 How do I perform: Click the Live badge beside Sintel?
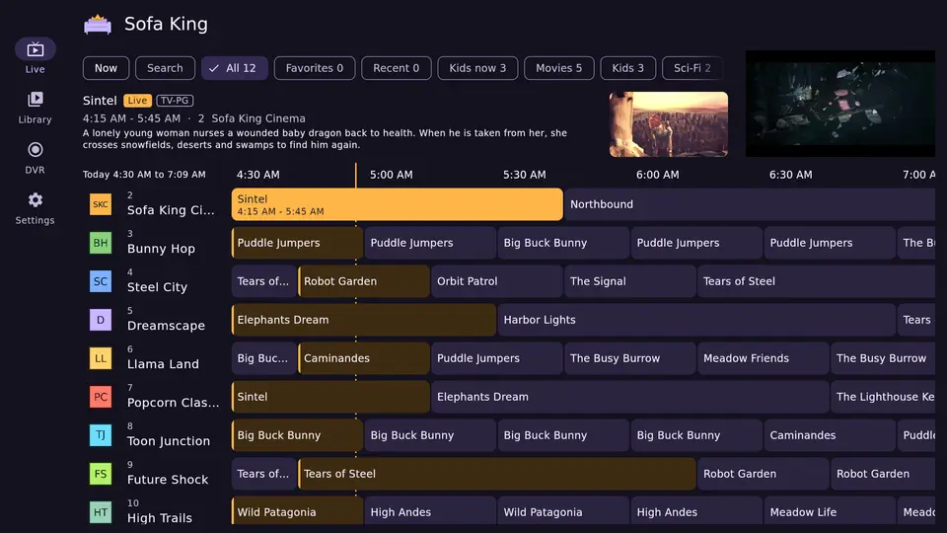pyautogui.click(x=137, y=101)
